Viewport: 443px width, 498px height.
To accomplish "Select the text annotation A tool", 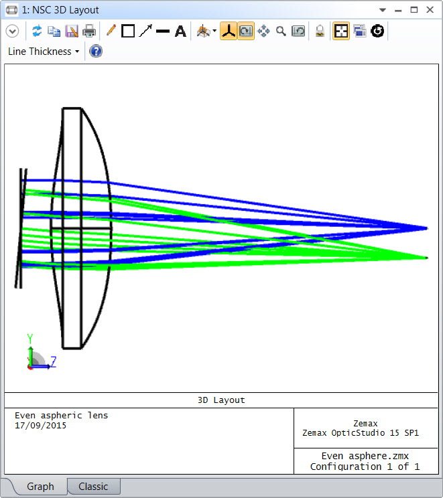I will coord(180,31).
